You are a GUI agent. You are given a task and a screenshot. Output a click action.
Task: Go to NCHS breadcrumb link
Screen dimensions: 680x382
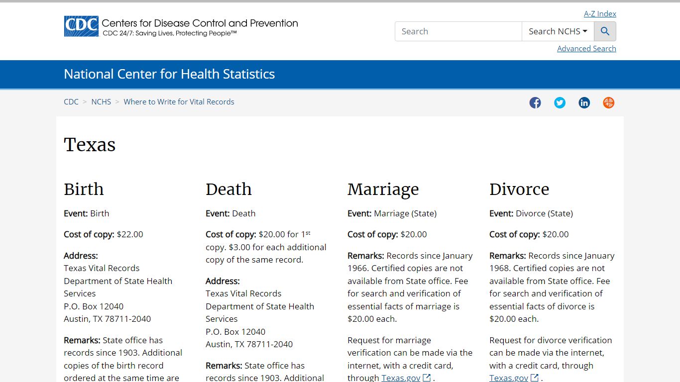coord(101,101)
